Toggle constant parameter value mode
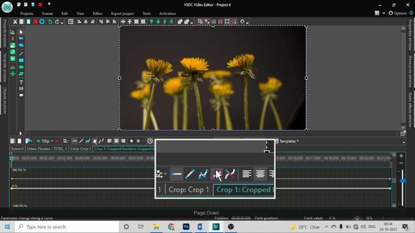This screenshot has width=415, height=233. tap(75, 141)
